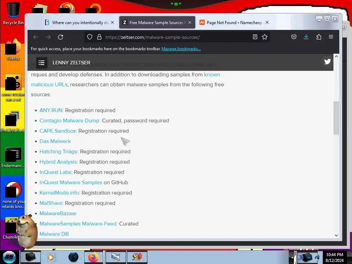Click the vertical scrollbar thumb

336,118
